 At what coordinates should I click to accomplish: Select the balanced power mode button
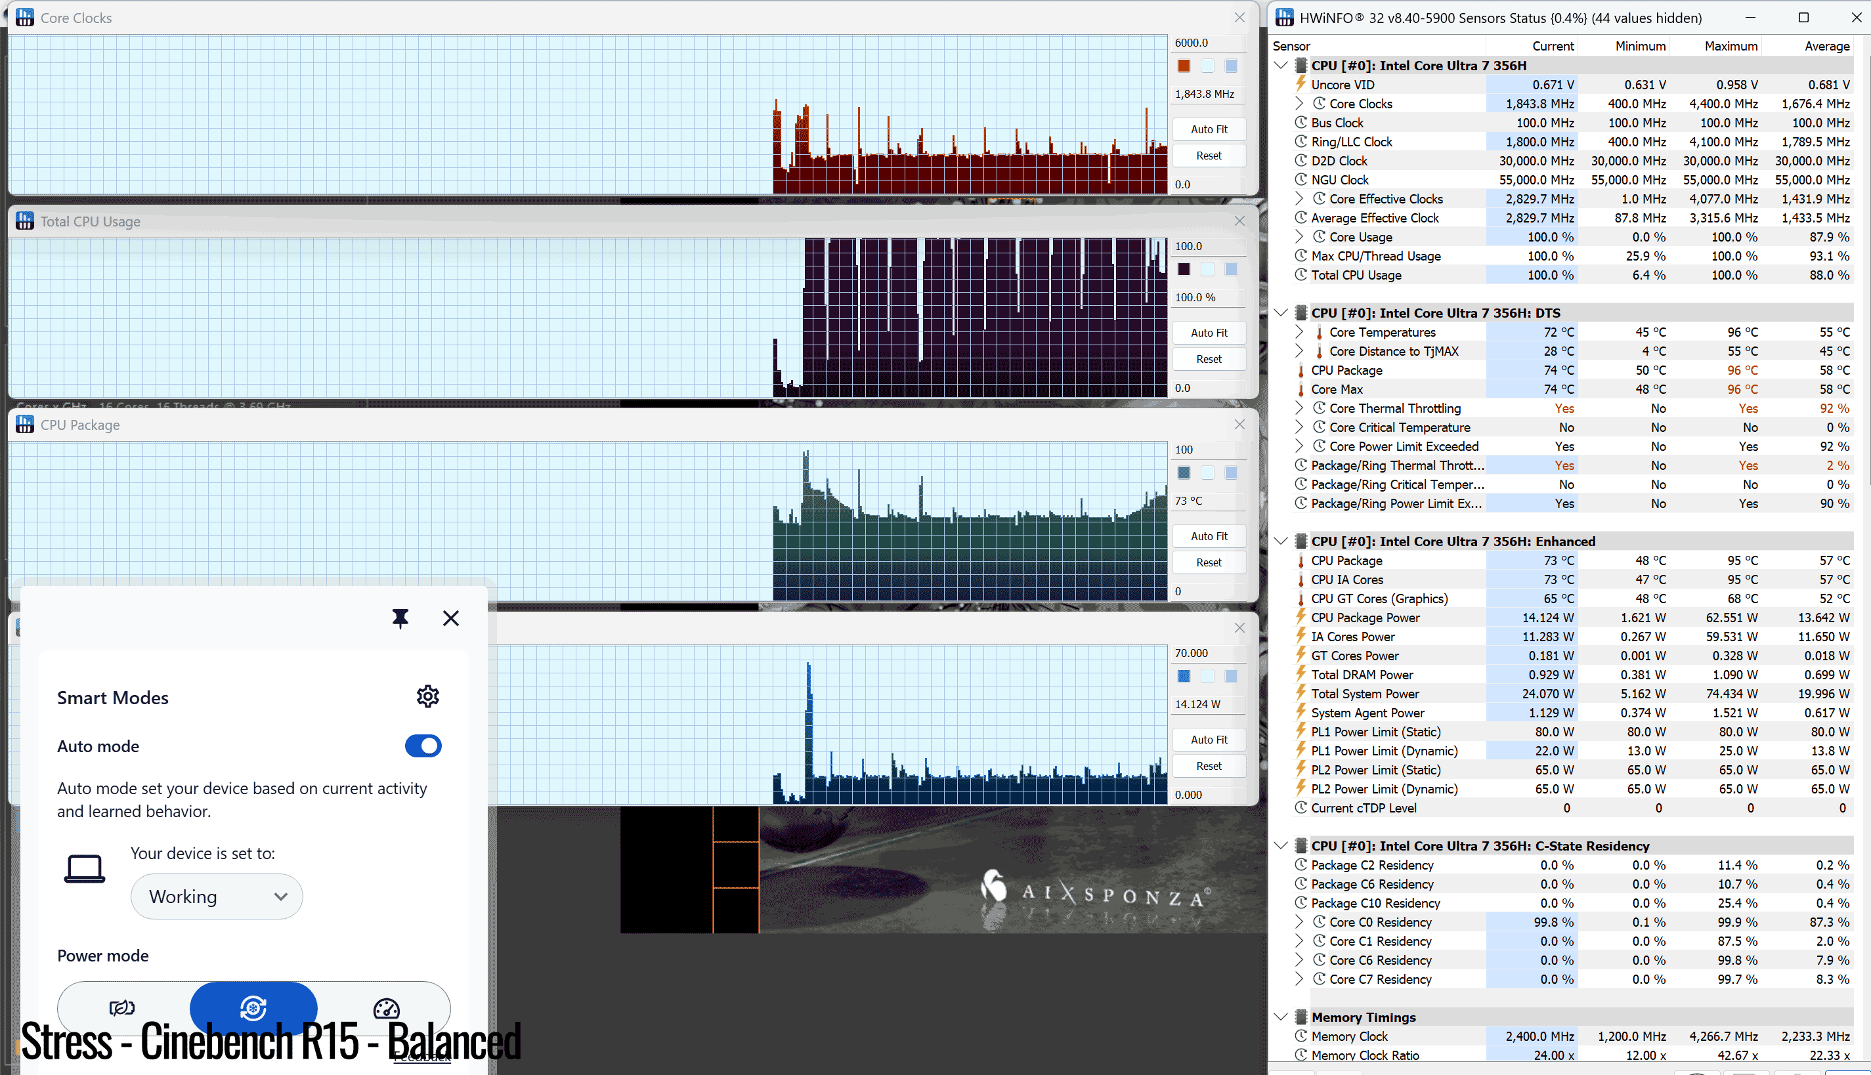tap(253, 1008)
